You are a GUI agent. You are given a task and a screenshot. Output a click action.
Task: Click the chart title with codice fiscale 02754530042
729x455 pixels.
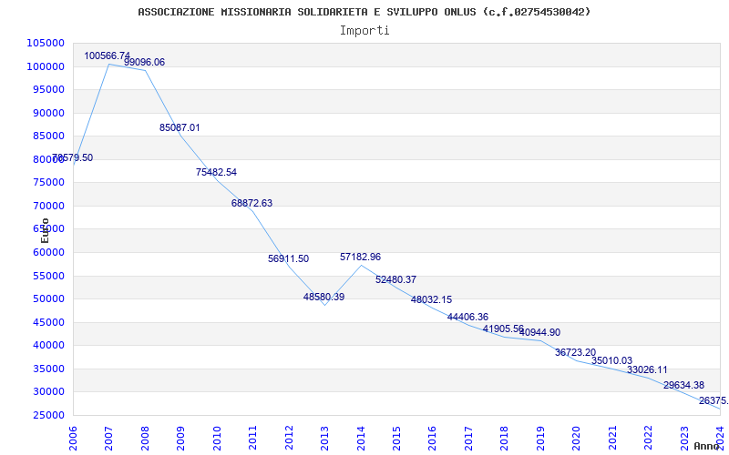364,12
